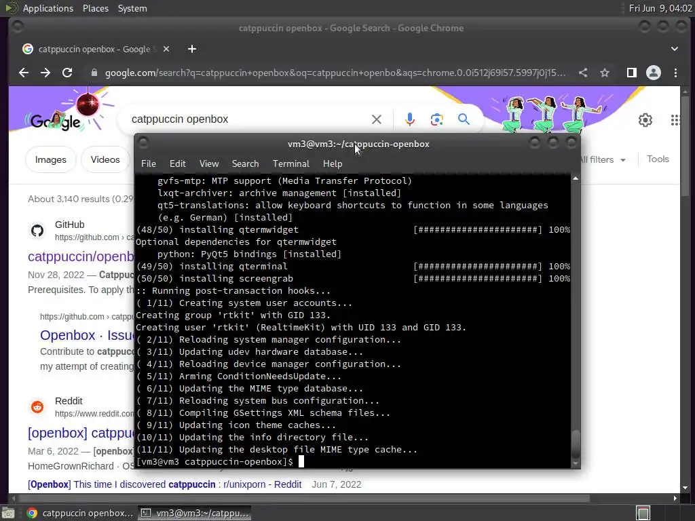Screen dimensions: 695x521
Task: View site info lock icon
Action: pyautogui.click(x=94, y=73)
